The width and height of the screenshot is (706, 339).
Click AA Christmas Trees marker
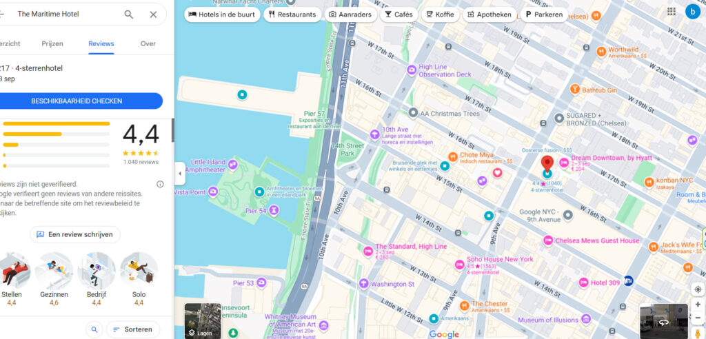(x=413, y=113)
